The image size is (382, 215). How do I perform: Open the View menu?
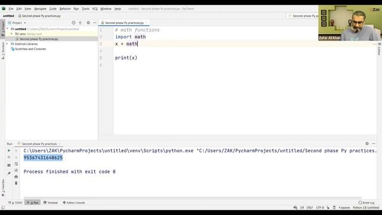coord(27,9)
